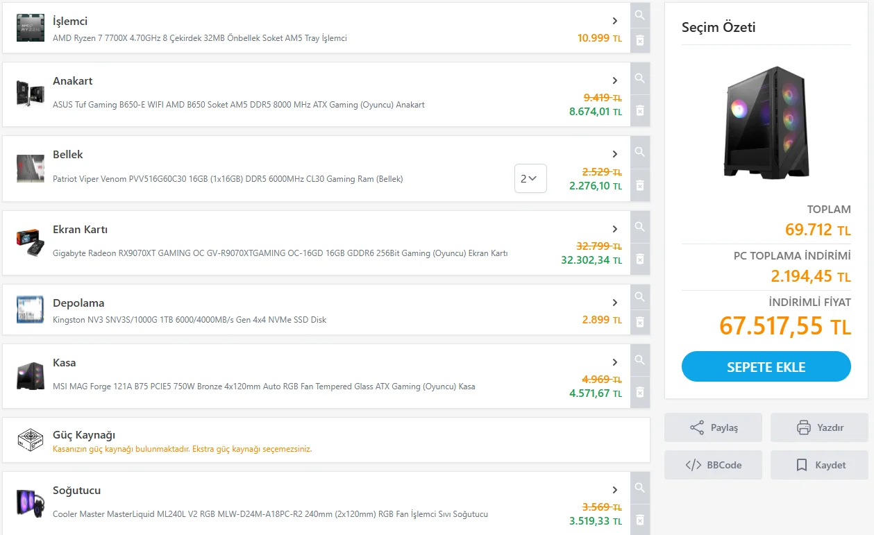The image size is (874, 535).
Task: Expand the Depolama row chevron
Action: pos(615,303)
